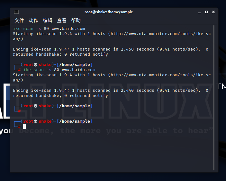Click the title 'root@shake:/home/sample'
This screenshot has width=226, height=181.
tap(109, 12)
